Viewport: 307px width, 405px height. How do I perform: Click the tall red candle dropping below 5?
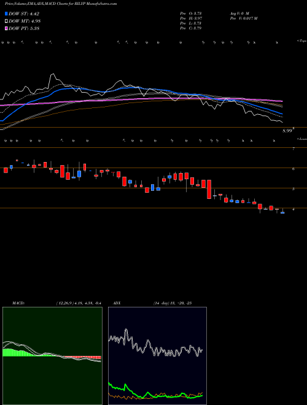click(x=209, y=190)
